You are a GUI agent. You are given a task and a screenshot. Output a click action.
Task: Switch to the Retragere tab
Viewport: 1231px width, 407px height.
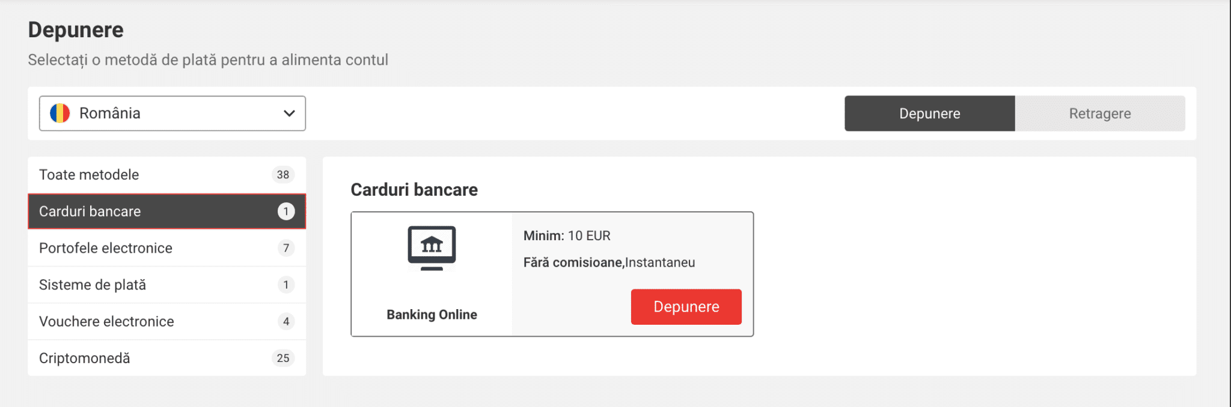click(1099, 113)
